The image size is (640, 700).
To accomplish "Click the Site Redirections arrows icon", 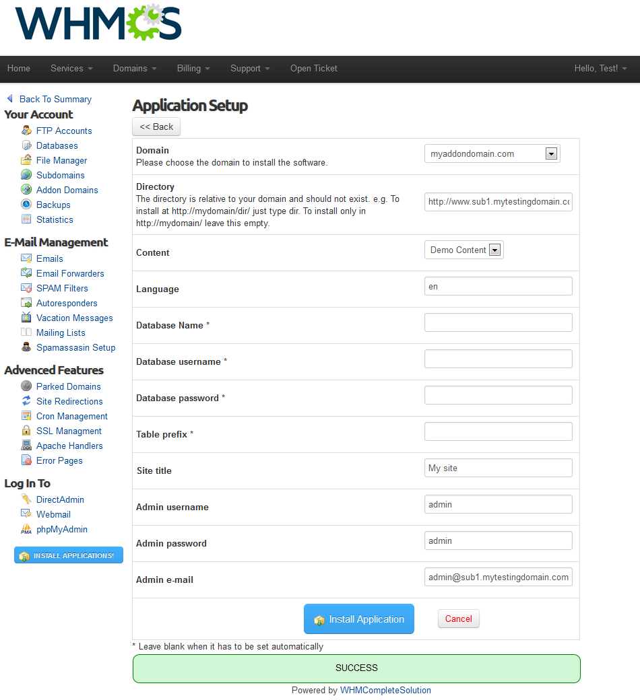I will tap(26, 401).
